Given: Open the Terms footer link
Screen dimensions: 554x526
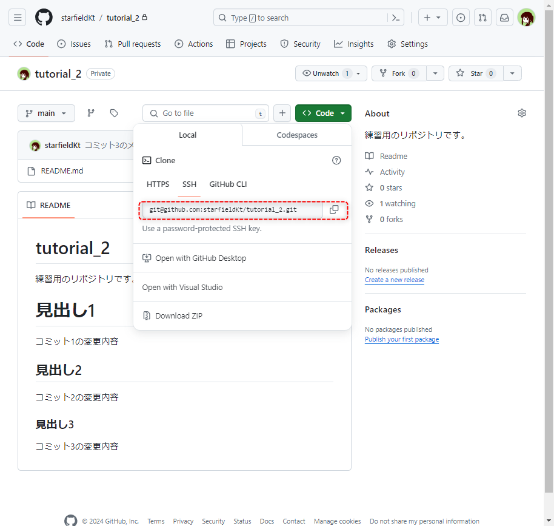Looking at the screenshot, I should (156, 521).
